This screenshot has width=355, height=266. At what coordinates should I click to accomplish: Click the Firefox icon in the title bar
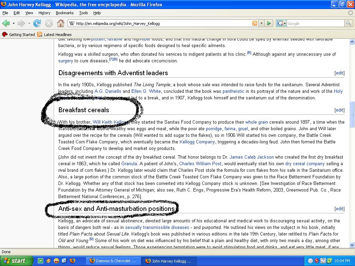(3, 4)
